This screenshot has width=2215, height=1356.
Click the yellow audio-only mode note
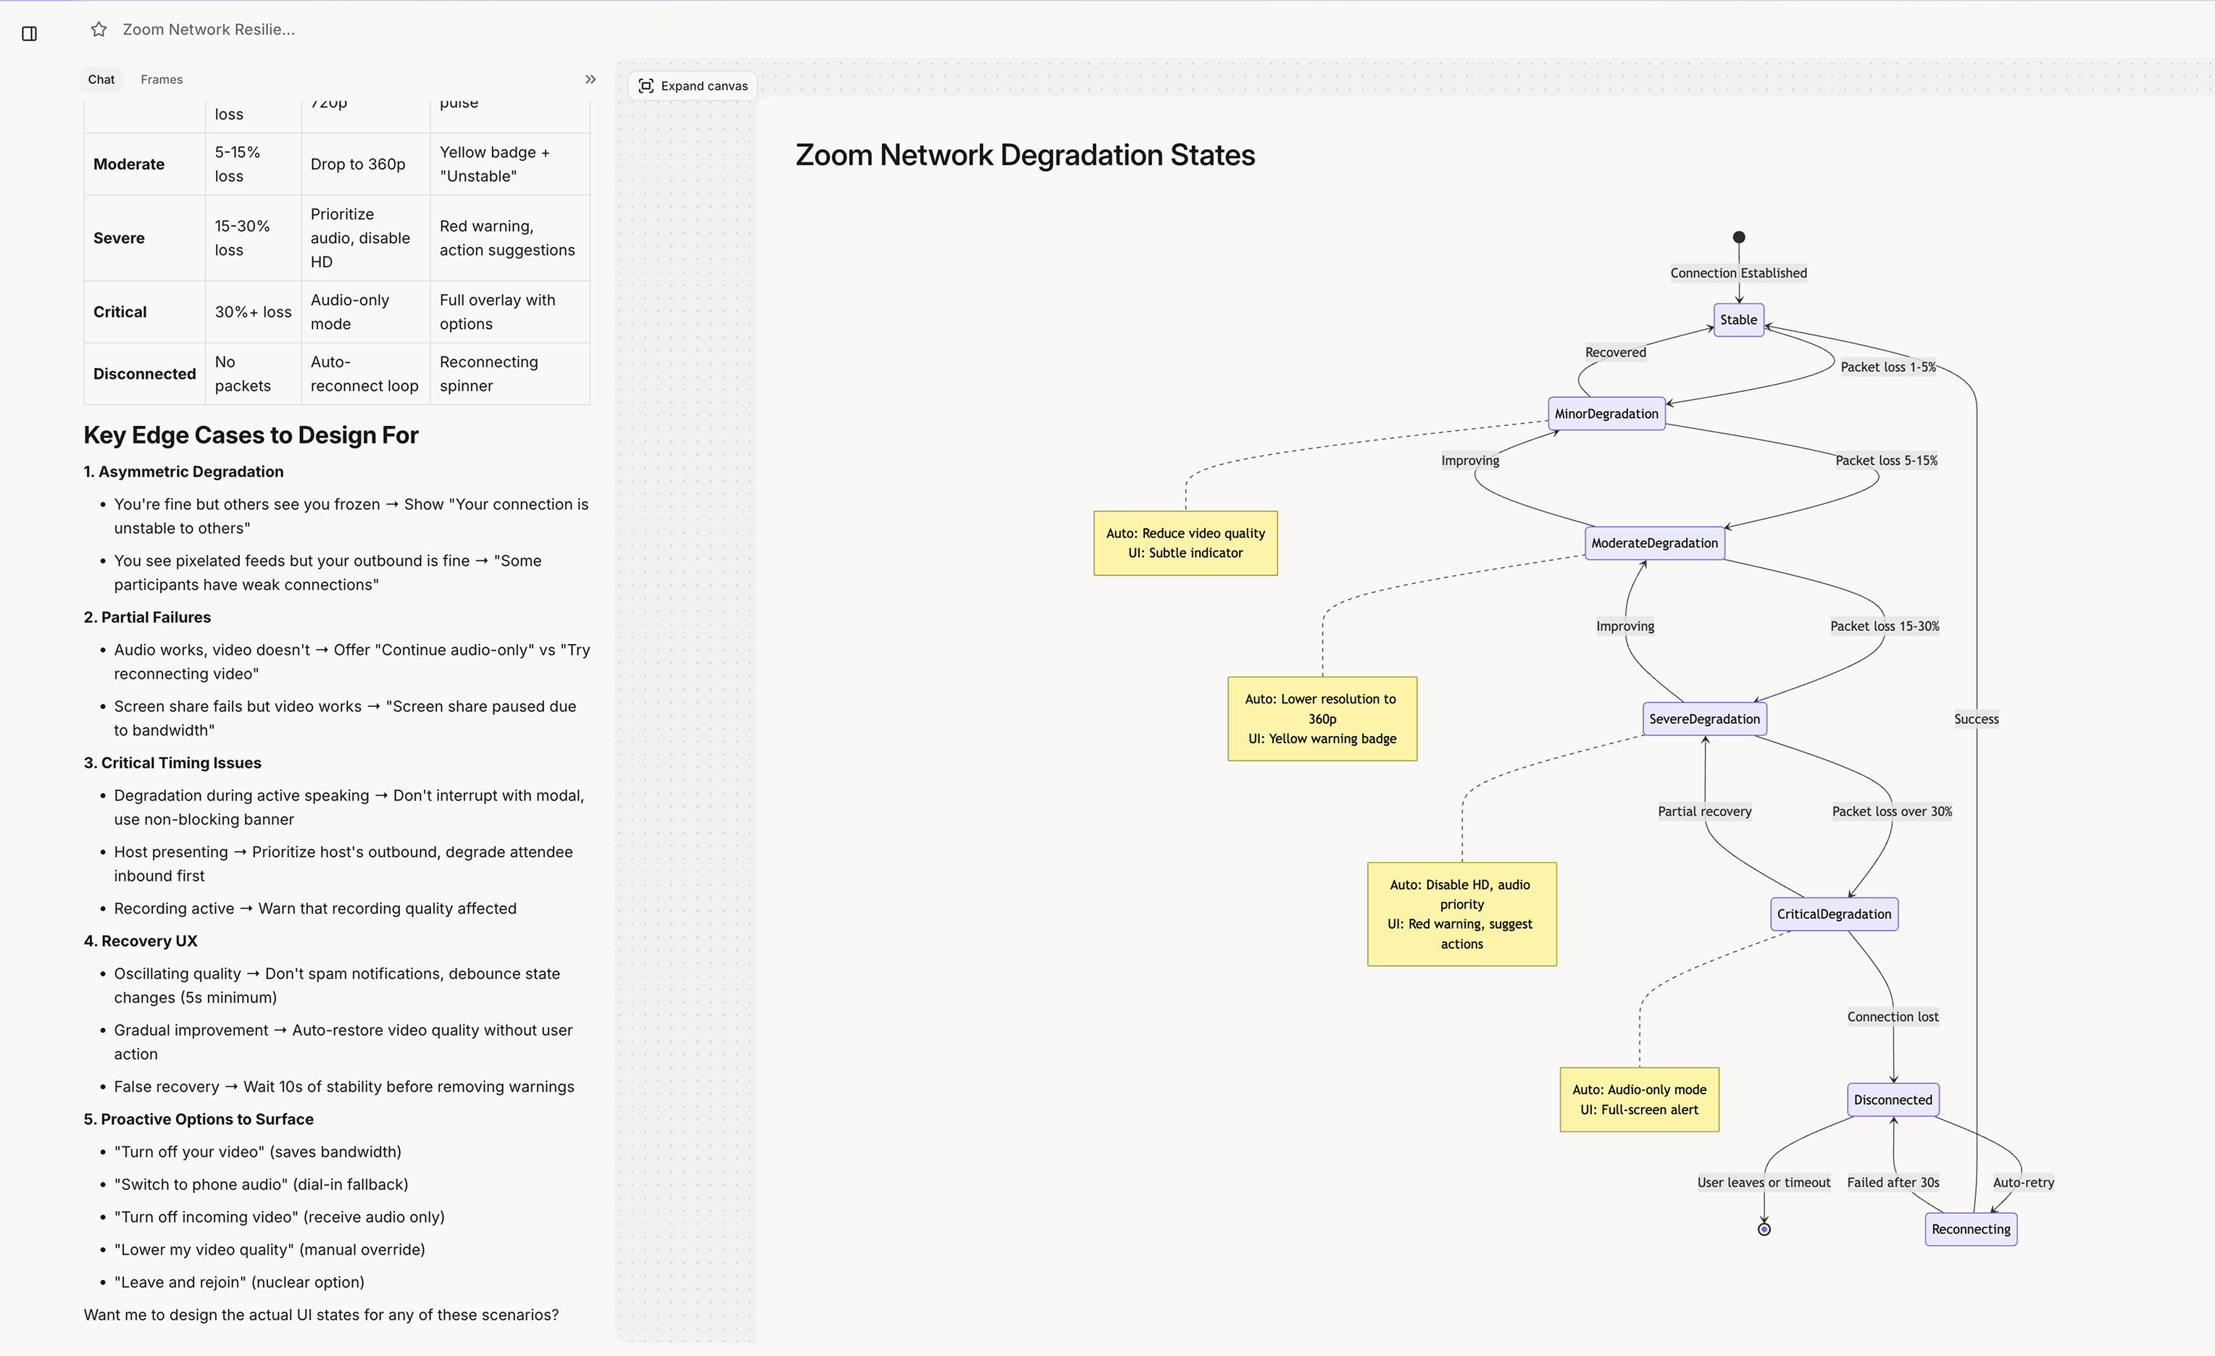coord(1639,1099)
